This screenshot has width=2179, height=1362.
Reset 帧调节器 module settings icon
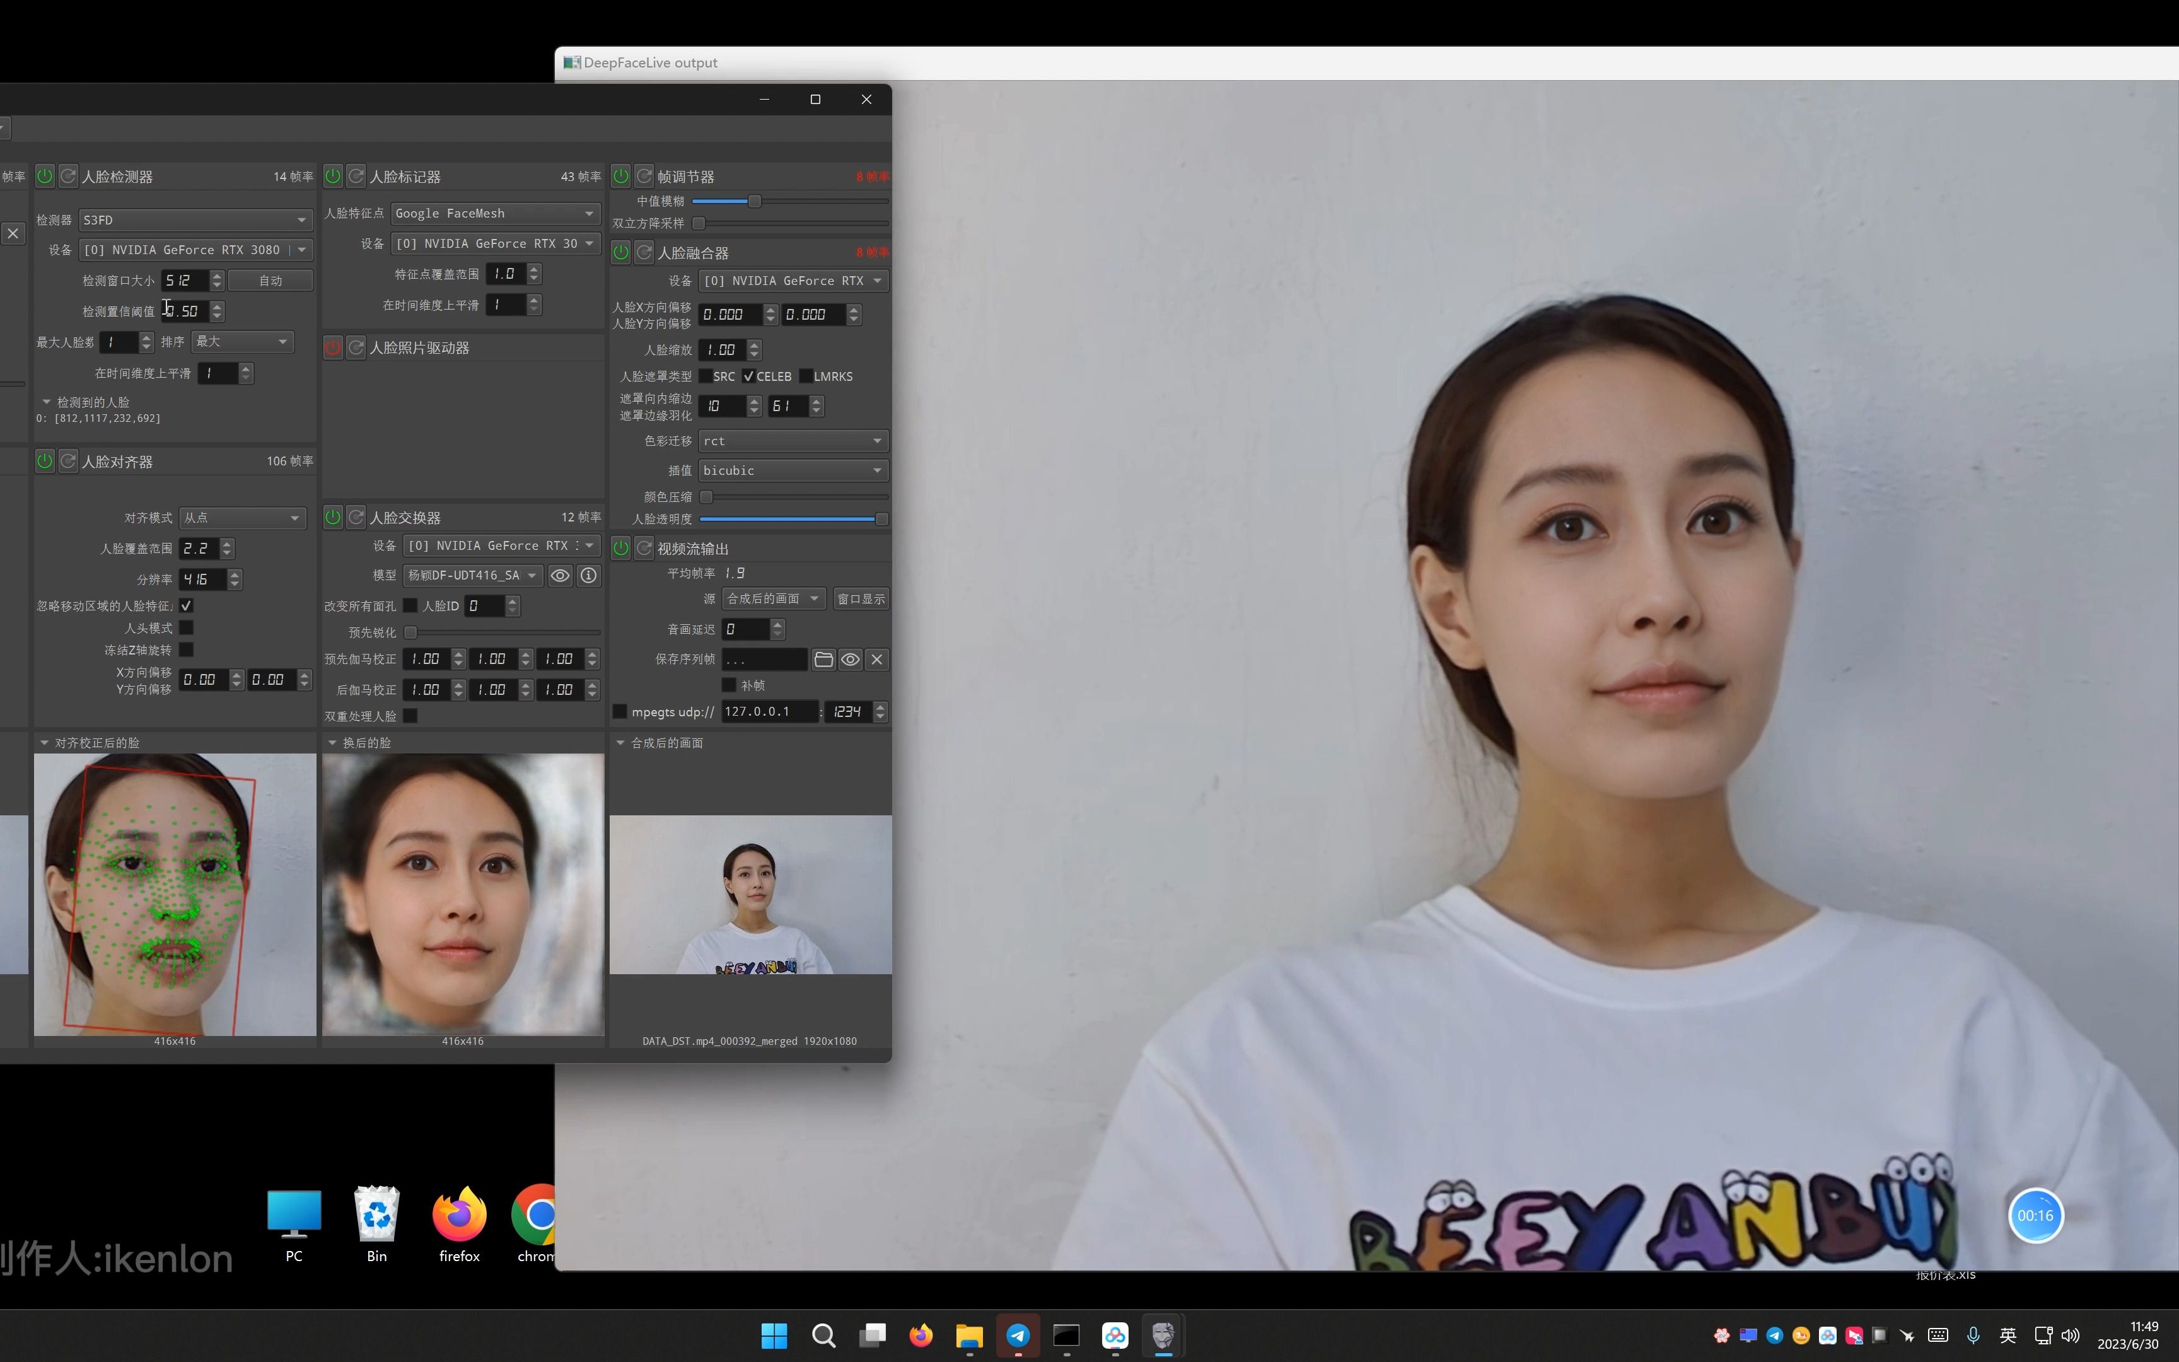coord(644,176)
